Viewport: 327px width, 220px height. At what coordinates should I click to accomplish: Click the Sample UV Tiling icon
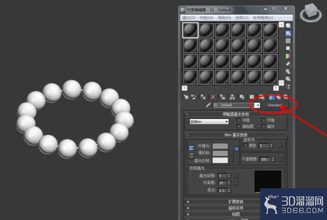288,49
